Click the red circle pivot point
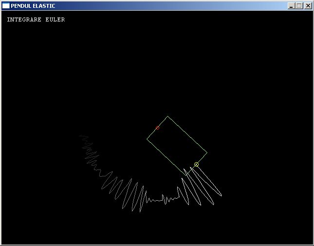The width and height of the screenshot is (314, 246). point(157,128)
